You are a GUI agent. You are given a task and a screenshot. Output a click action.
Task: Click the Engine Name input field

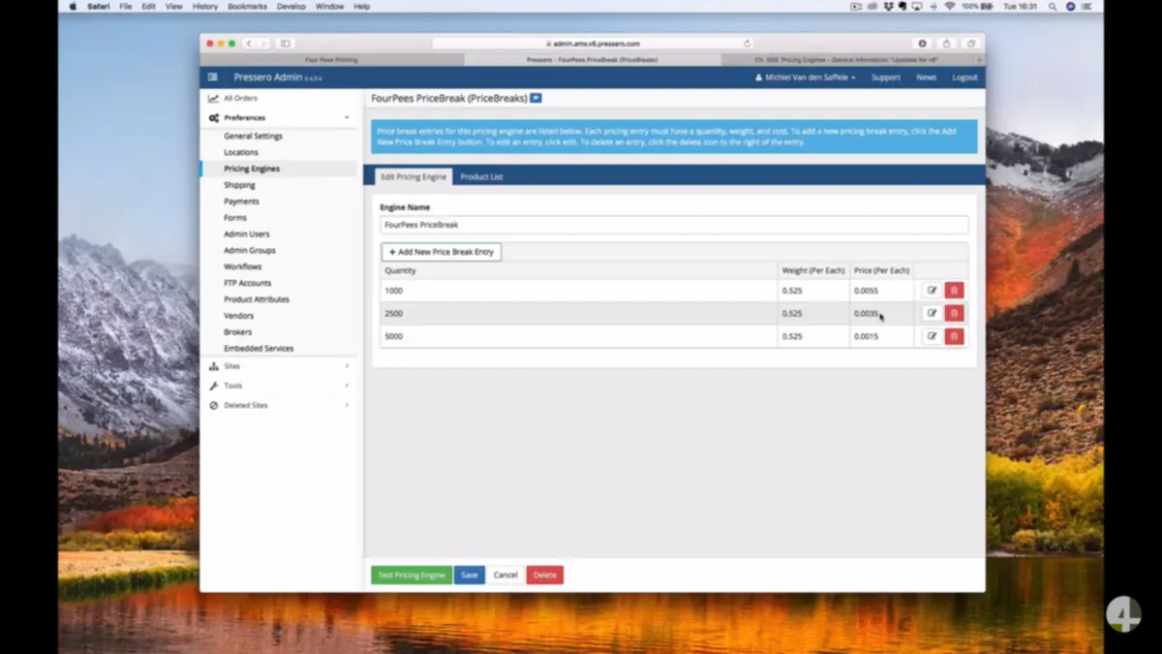(674, 225)
